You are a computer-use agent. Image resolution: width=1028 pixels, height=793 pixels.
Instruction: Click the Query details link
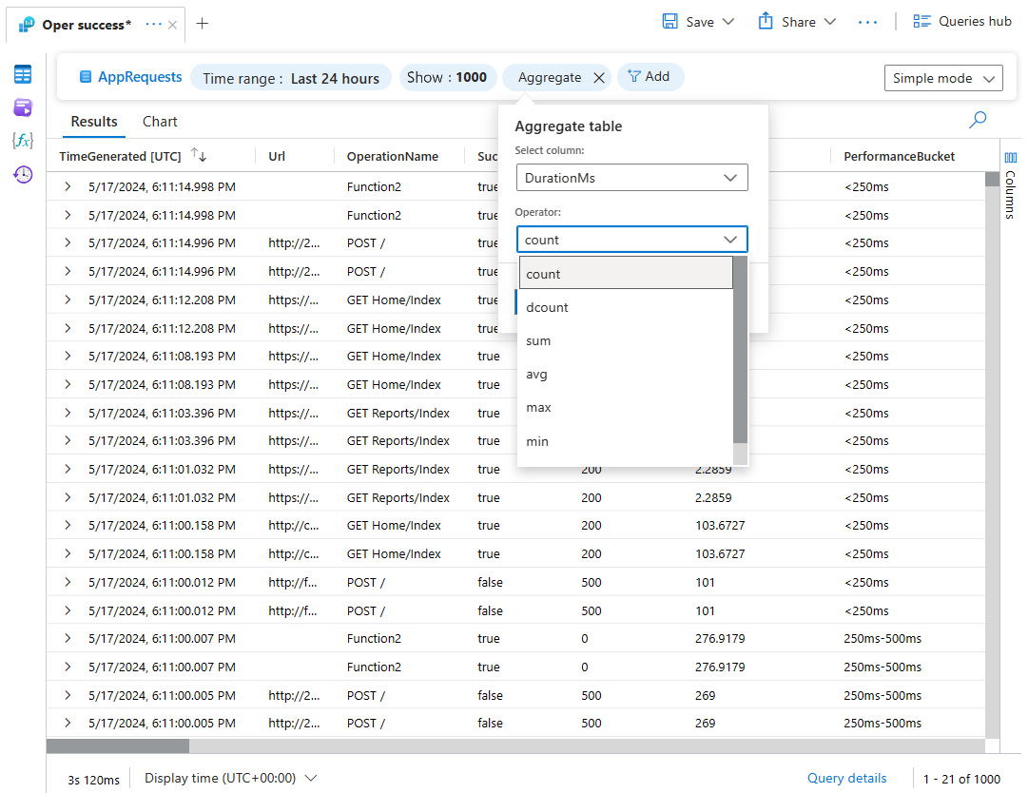(x=846, y=778)
